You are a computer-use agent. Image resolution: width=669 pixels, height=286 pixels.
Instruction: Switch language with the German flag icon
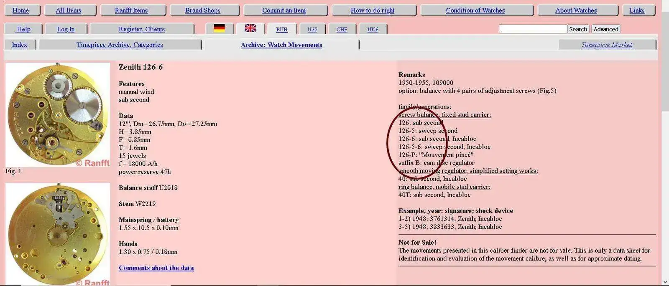219,28
